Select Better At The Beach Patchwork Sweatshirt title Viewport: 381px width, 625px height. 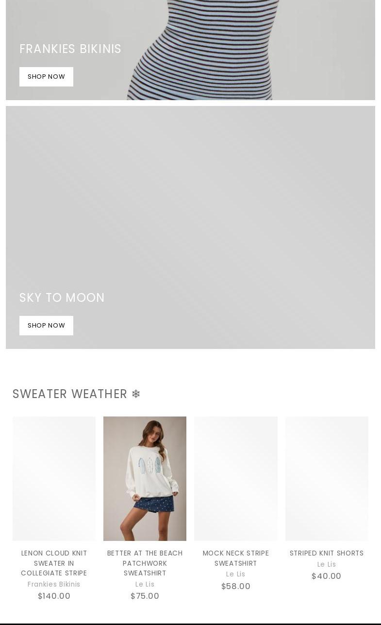pyautogui.click(x=145, y=563)
